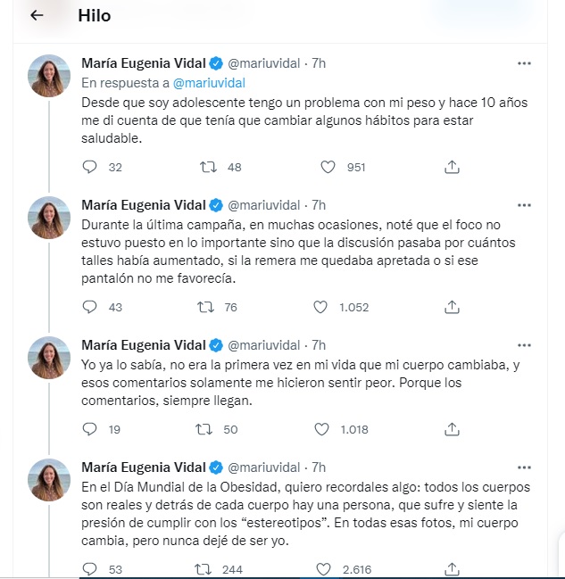Open the 7h timestamp on the third tweet
The image size is (565, 579).
[319, 344]
